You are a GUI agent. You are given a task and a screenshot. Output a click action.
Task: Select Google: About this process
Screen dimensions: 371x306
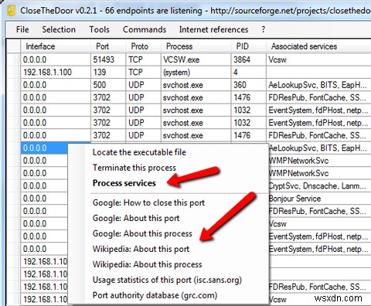[142, 233]
